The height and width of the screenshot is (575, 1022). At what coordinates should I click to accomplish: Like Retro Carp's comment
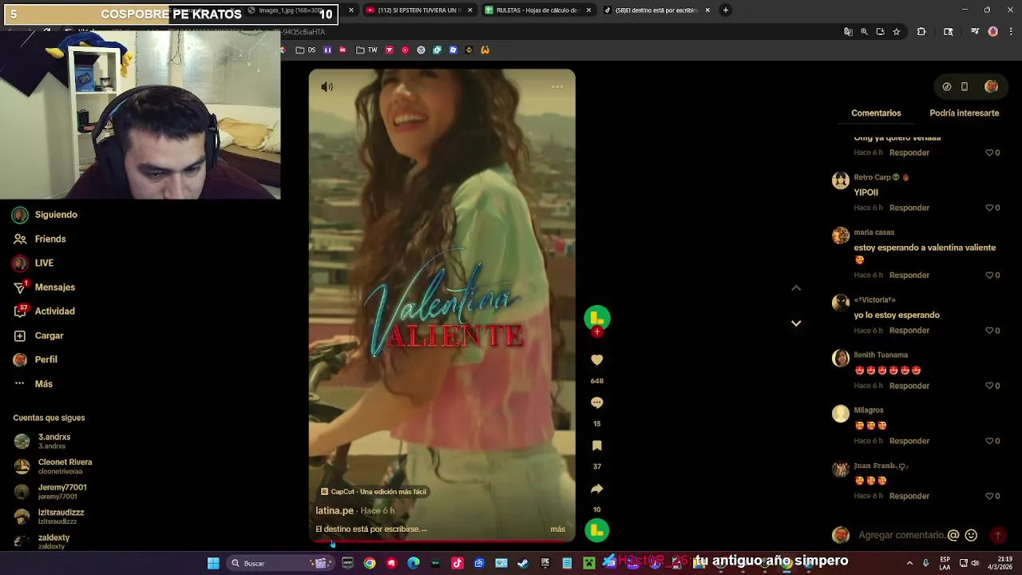(x=989, y=208)
